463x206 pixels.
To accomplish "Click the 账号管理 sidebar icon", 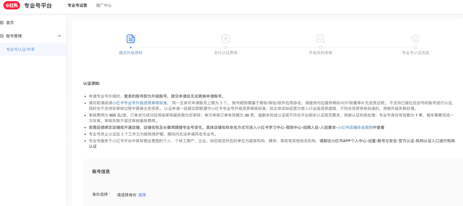I will click(x=2, y=36).
